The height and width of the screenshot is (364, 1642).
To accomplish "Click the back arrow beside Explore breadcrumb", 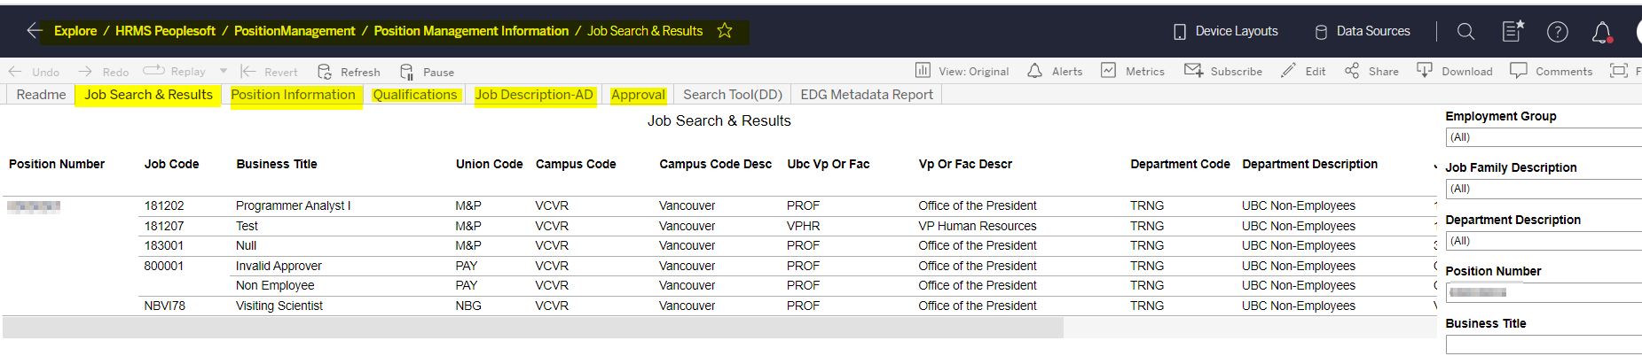I will click(34, 31).
